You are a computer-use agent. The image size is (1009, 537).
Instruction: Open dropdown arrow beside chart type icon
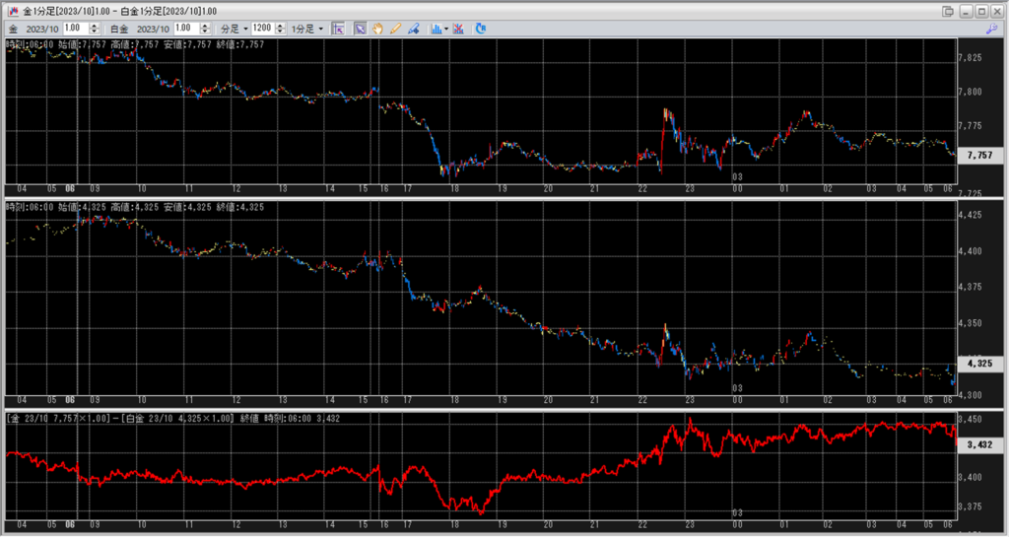tap(446, 29)
